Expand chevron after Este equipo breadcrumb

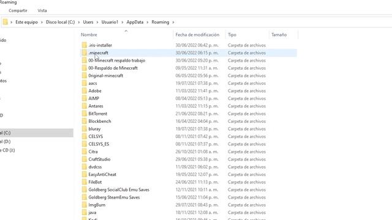click(42, 22)
